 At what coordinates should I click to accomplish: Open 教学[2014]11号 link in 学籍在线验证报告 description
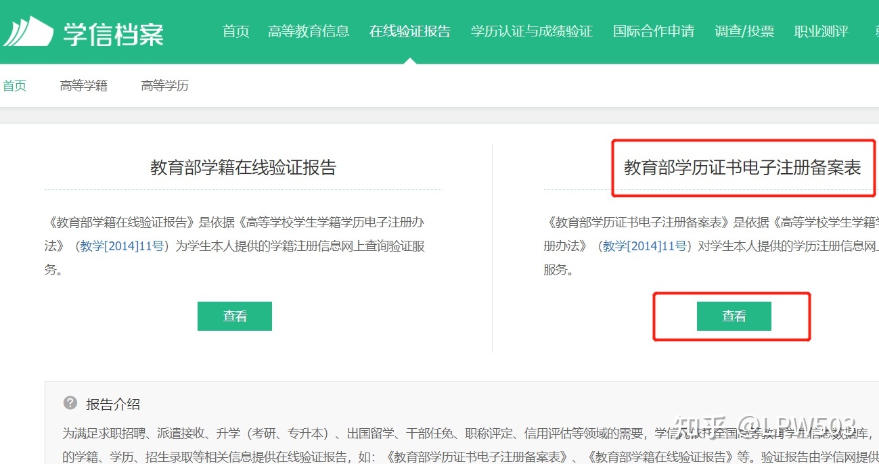click(122, 246)
